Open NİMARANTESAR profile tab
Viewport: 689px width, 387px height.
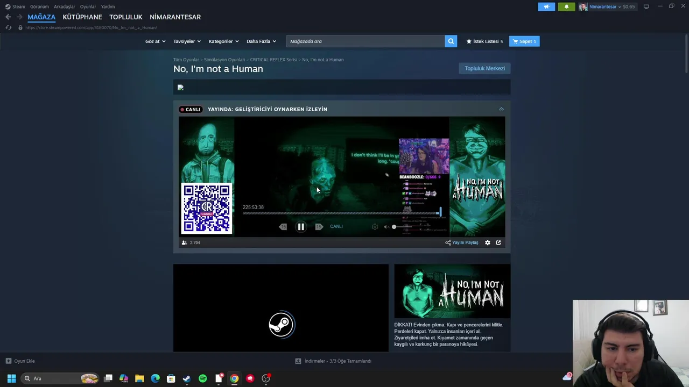click(x=175, y=17)
